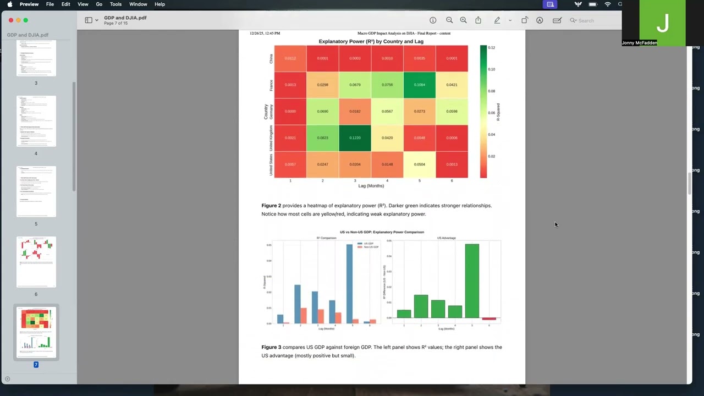The height and width of the screenshot is (396, 704).
Task: Click the Lag (Months) heatmap axis label
Action: [371, 186]
